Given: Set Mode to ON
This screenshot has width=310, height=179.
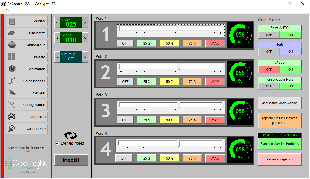Looking at the screenshot, I should [291, 70].
